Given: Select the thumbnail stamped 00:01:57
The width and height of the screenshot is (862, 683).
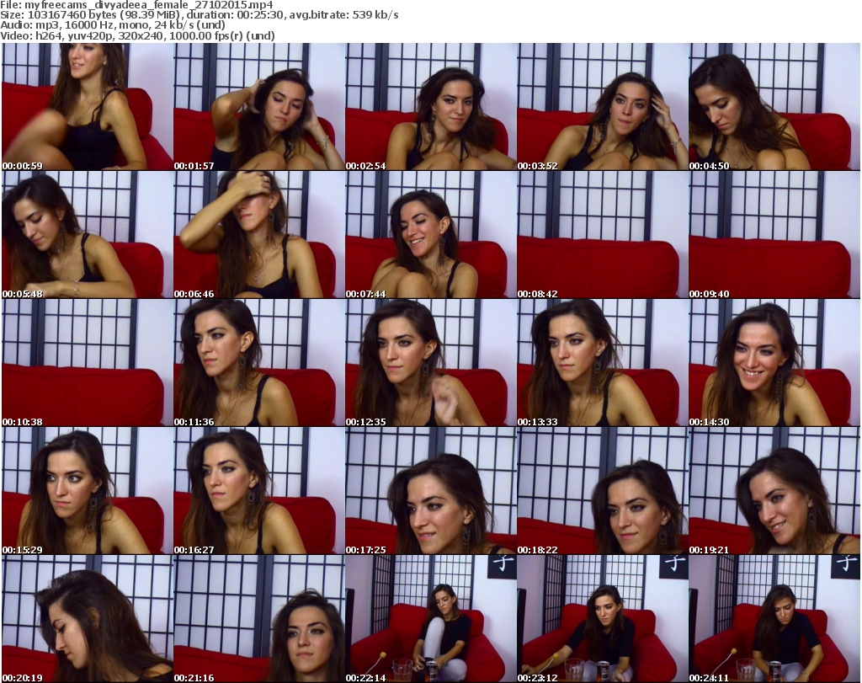Looking at the screenshot, I should [x=259, y=107].
